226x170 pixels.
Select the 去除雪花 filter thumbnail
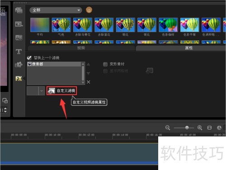click(x=104, y=25)
